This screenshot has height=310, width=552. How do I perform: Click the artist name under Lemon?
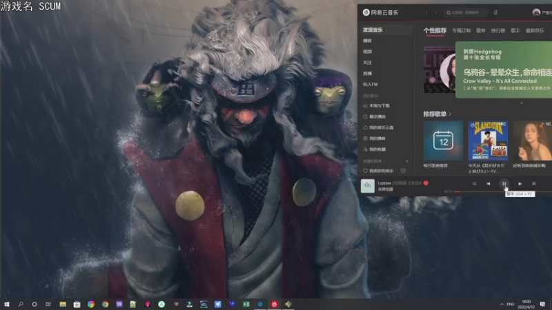pyautogui.click(x=385, y=189)
